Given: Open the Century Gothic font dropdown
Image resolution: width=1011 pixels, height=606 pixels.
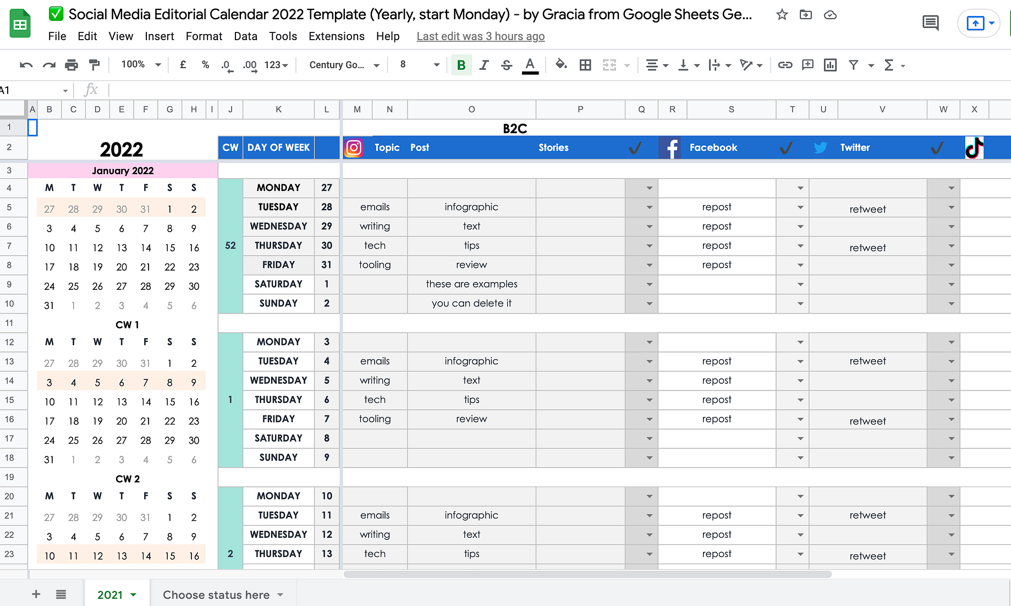Looking at the screenshot, I should [342, 64].
